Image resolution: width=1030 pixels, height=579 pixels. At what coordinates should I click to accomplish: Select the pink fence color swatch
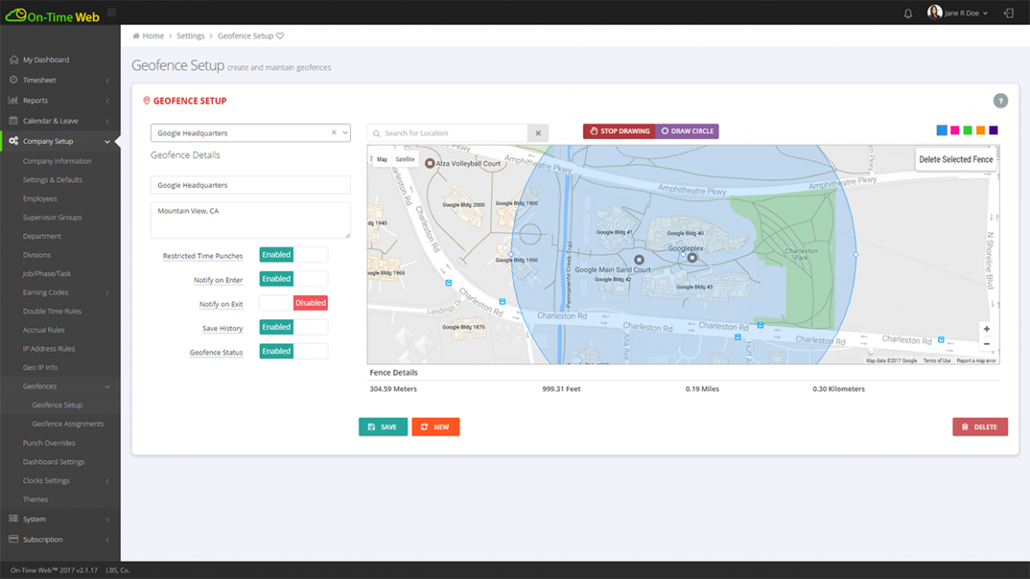pyautogui.click(x=954, y=130)
